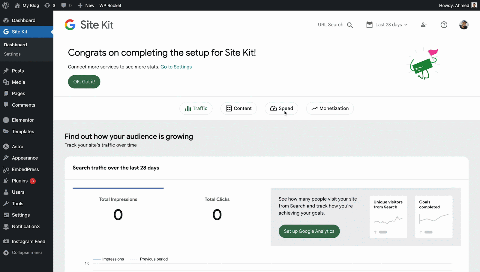Click the OK, Got it! button
This screenshot has height=272, width=480.
(84, 82)
